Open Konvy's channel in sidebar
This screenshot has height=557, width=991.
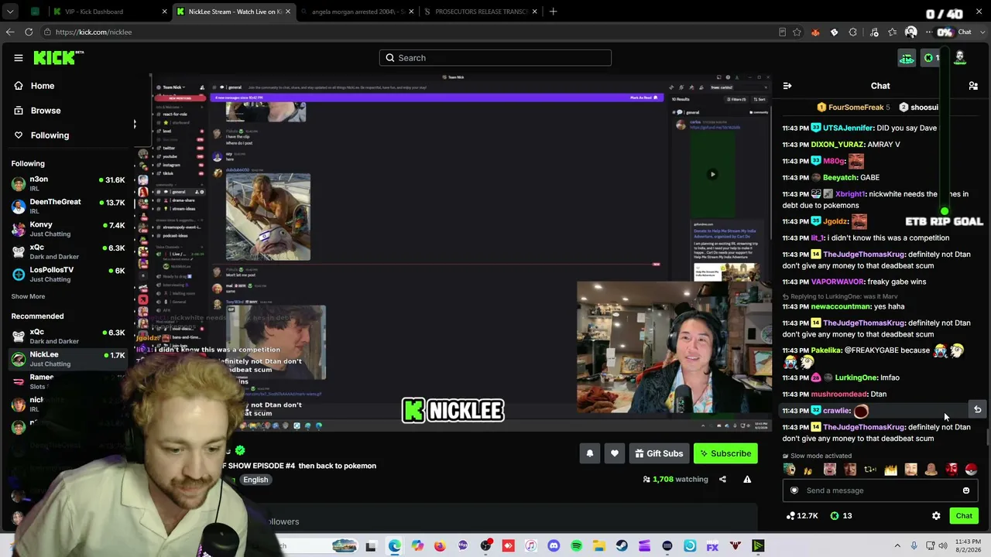68,229
